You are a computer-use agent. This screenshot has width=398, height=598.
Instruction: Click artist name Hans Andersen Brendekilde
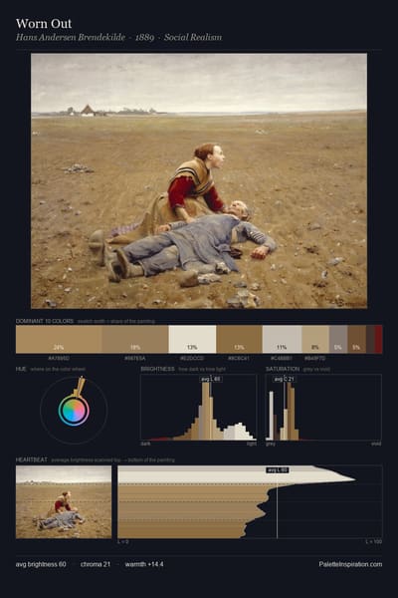coord(71,38)
